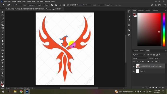Hide the Rising-Phoenix-Logo layer eye
The height and width of the screenshot is (94, 167).
pos(134,66)
